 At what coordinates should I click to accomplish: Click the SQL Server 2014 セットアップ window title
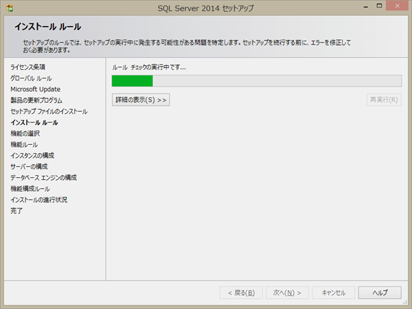(x=206, y=8)
